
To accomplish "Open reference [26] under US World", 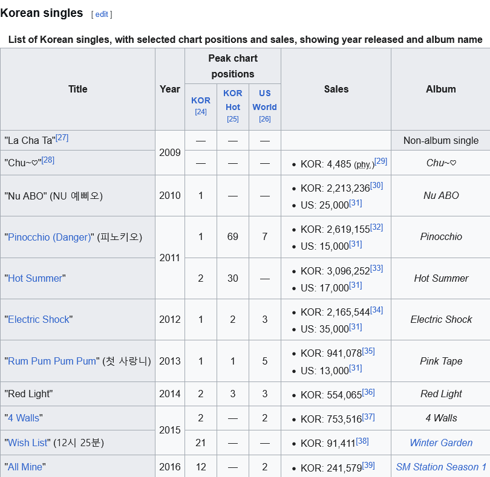I will 265,119.
